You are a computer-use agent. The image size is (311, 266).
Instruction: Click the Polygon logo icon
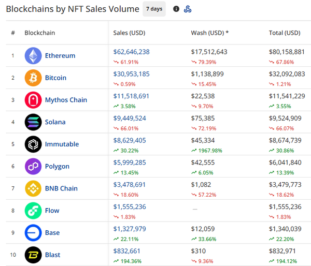(33, 167)
